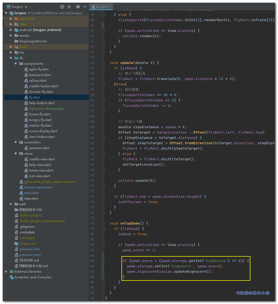Select highscore-display.dart file
This screenshot has height=304, width=278.
(x=46, y=109)
